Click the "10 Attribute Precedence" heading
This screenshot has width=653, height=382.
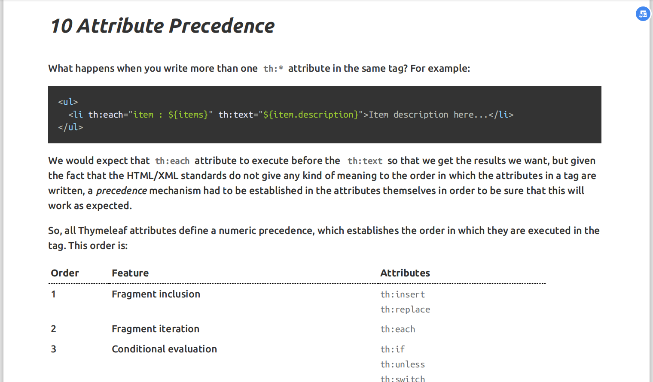point(162,26)
